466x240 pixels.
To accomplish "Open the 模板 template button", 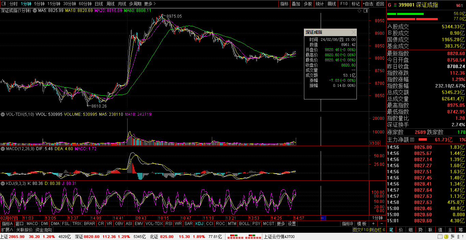I will point(362,224).
